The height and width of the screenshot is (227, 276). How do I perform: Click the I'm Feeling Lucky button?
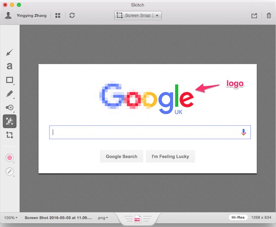[170, 157]
